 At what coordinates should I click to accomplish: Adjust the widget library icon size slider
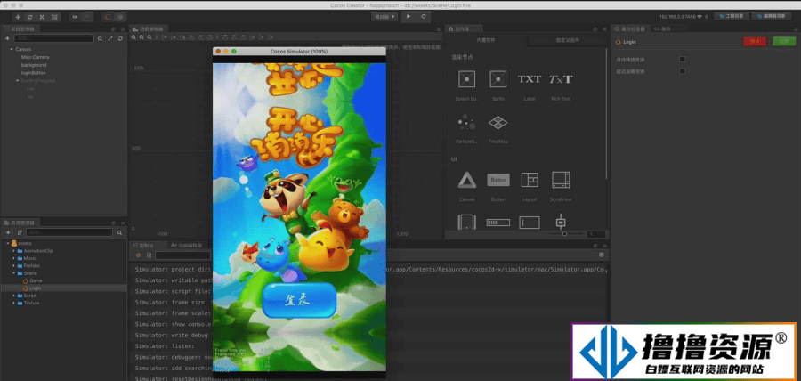(566, 234)
